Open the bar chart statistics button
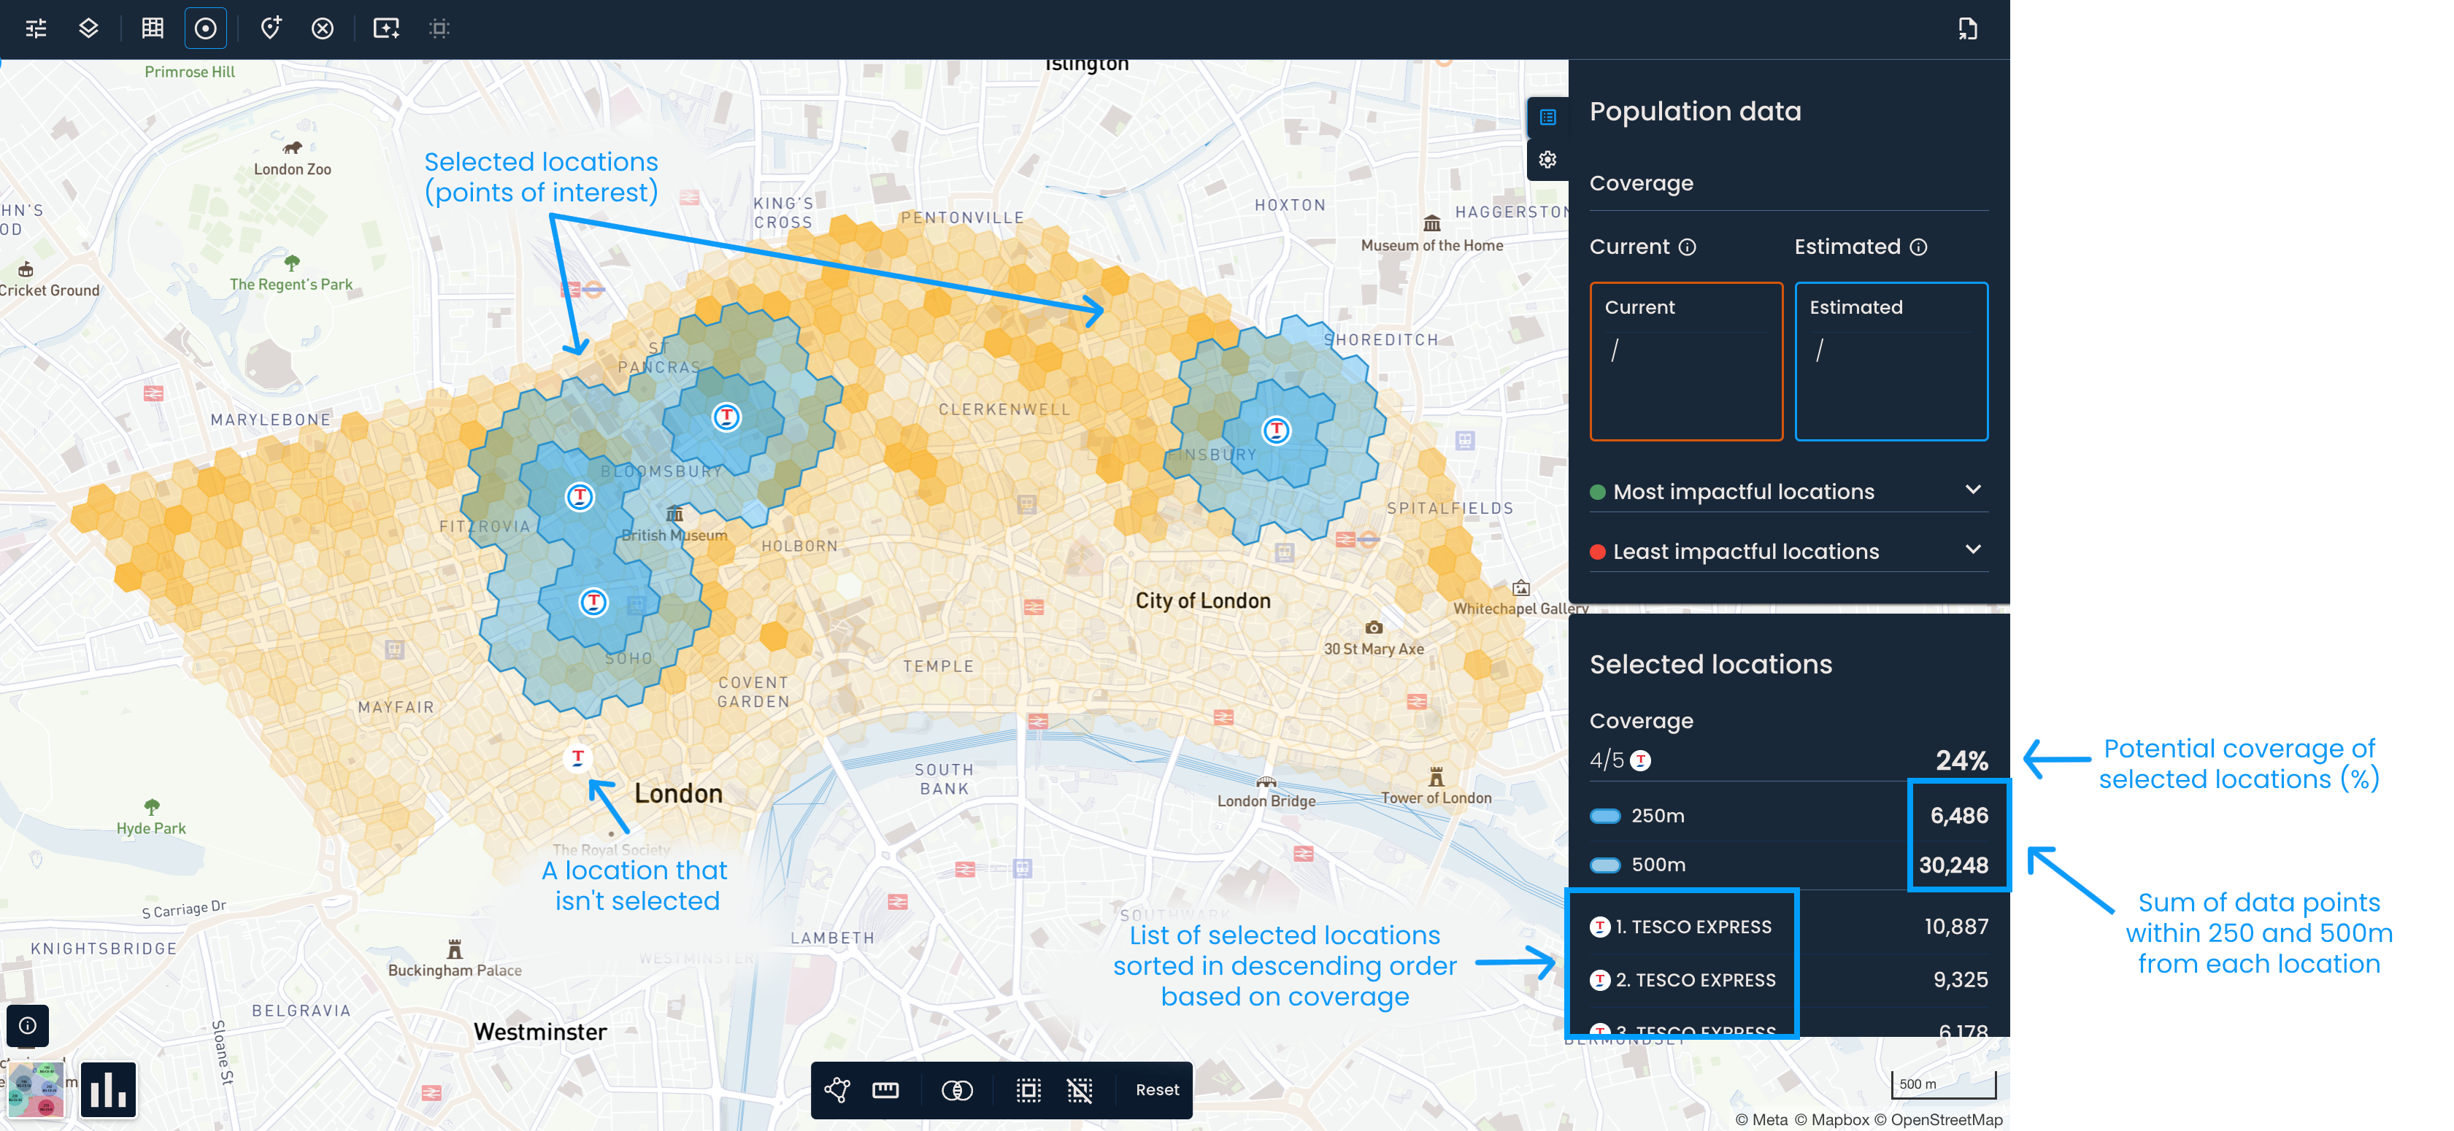This screenshot has height=1131, width=2454. point(109,1089)
